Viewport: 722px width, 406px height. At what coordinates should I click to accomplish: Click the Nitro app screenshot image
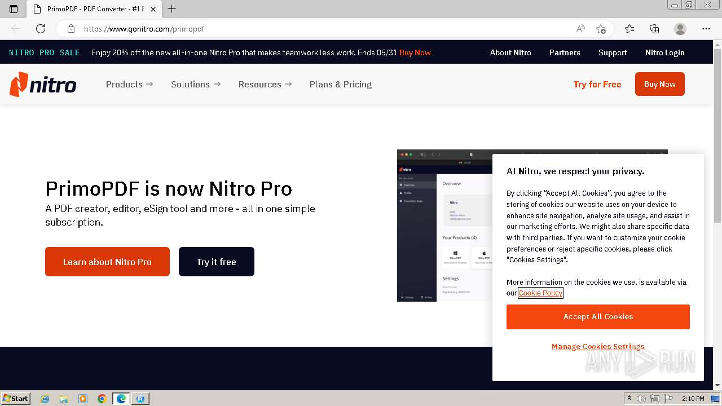(444, 226)
